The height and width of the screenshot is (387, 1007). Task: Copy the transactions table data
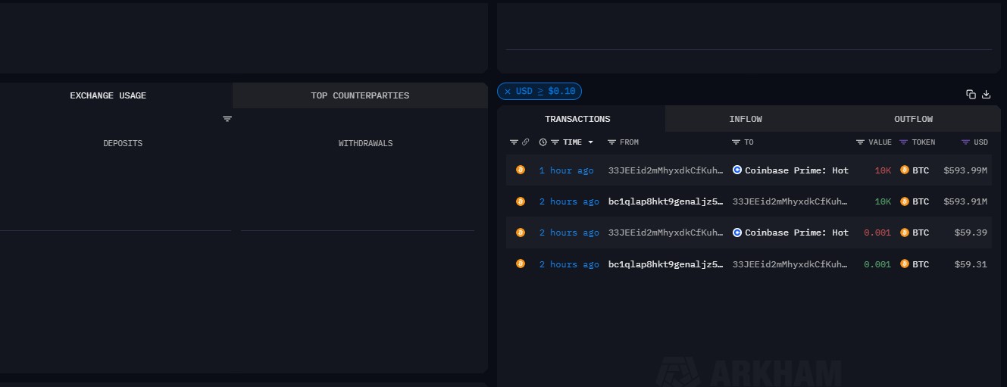[971, 95]
